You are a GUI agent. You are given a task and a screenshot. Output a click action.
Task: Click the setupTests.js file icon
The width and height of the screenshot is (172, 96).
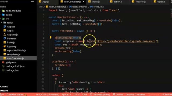click(5, 54)
